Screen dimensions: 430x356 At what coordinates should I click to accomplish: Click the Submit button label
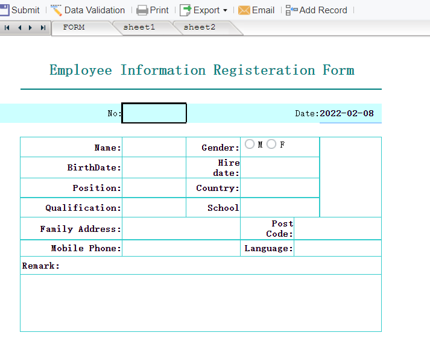pos(25,10)
